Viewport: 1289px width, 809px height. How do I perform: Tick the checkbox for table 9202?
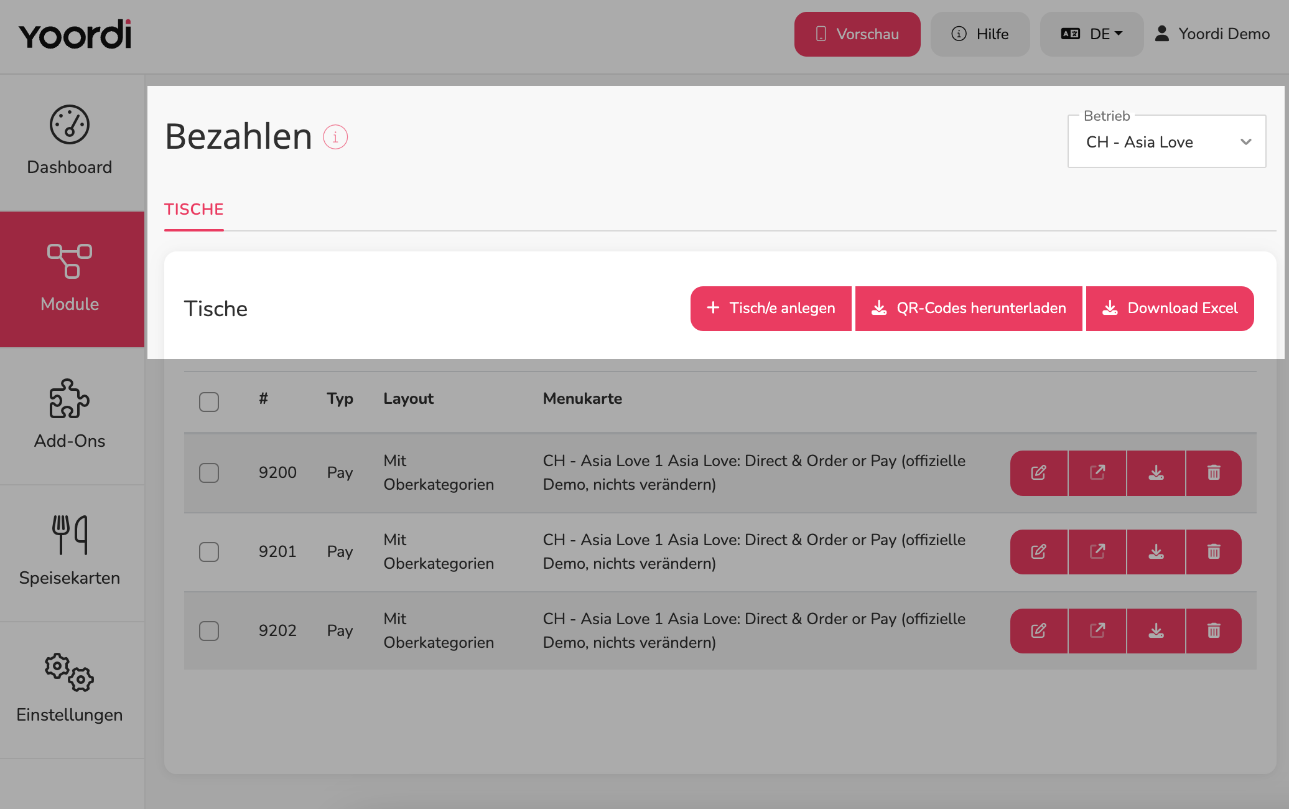pyautogui.click(x=209, y=631)
